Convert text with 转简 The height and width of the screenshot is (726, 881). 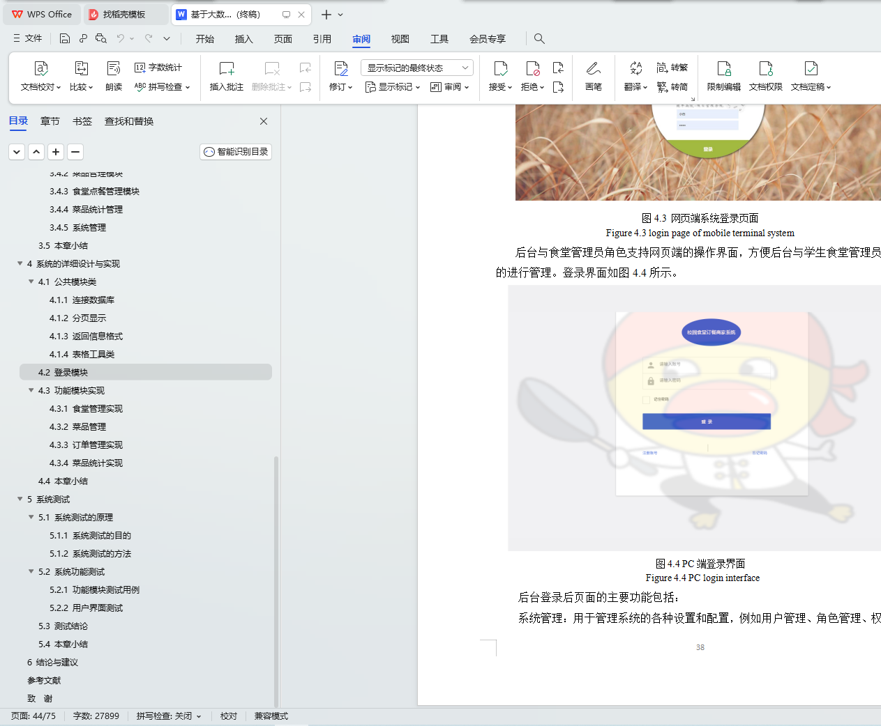coord(672,87)
